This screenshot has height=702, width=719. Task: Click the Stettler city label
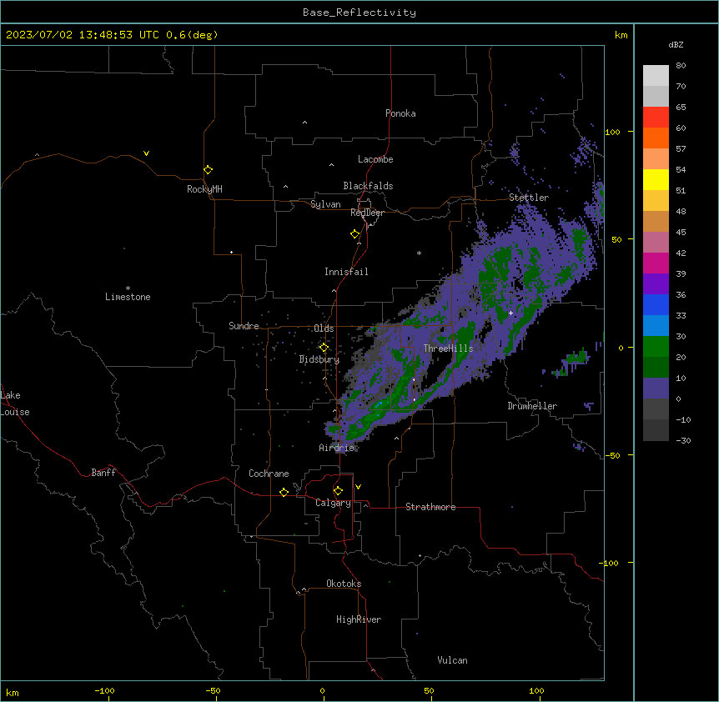coord(529,198)
